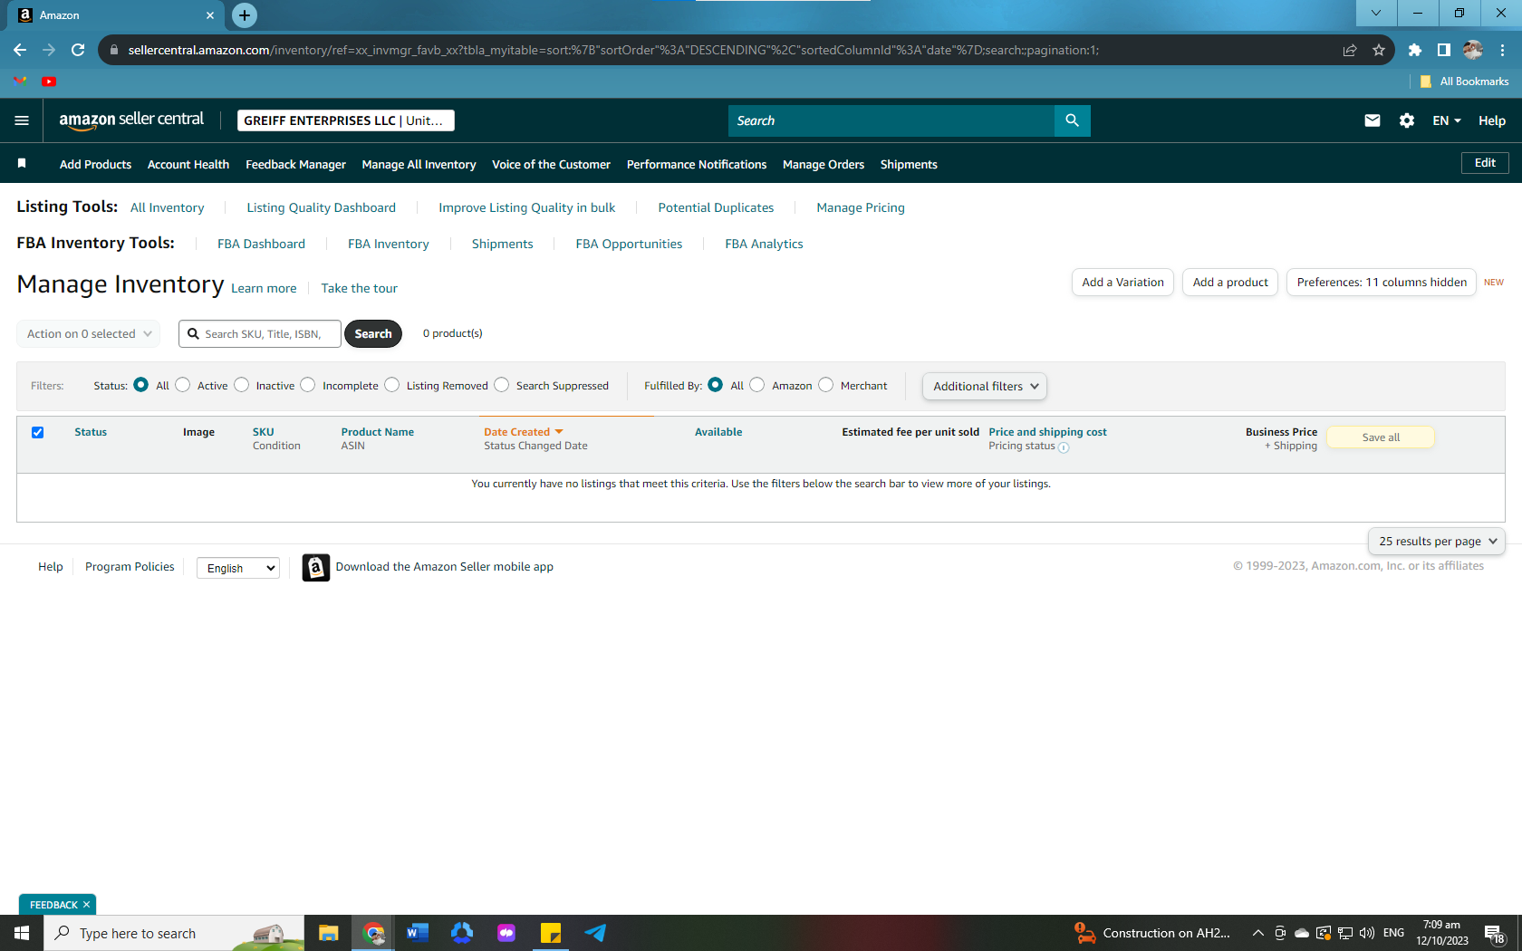1522x951 pixels.
Task: Click the Add a product button
Action: (x=1230, y=283)
